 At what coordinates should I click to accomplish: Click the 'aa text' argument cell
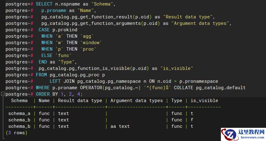[x=120, y=126]
